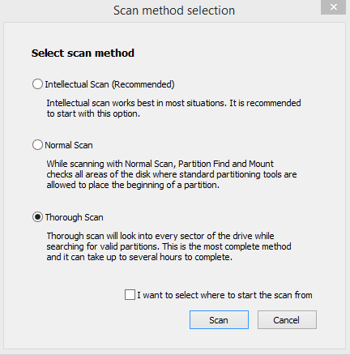Screen dimensions: 350x355
Task: Click the word '(Recommended)' after Intellectual Scan
Action: coord(143,84)
